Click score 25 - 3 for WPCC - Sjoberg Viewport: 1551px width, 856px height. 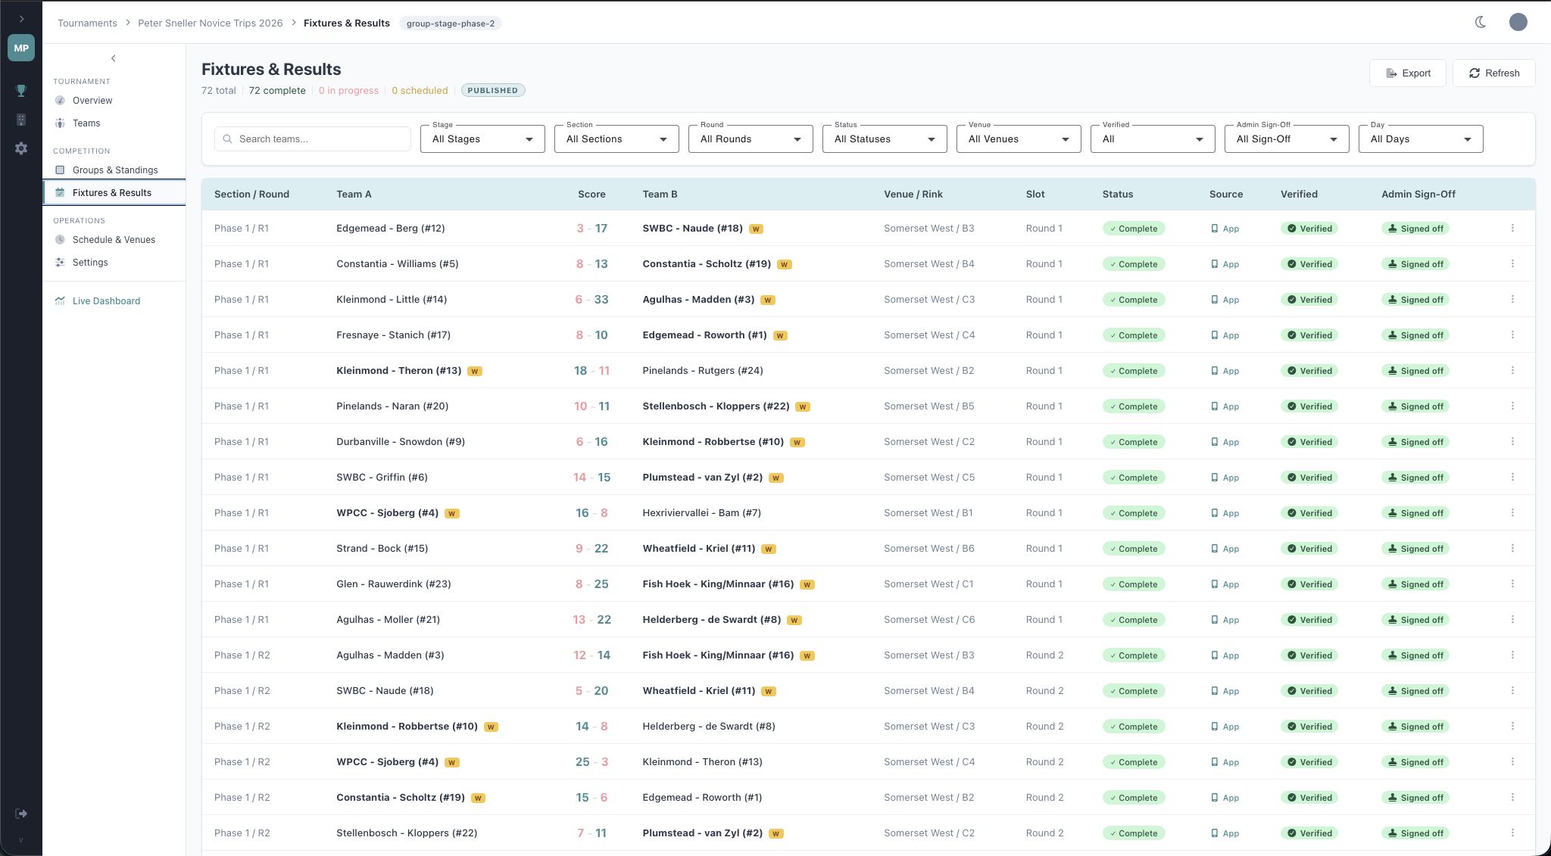[591, 762]
